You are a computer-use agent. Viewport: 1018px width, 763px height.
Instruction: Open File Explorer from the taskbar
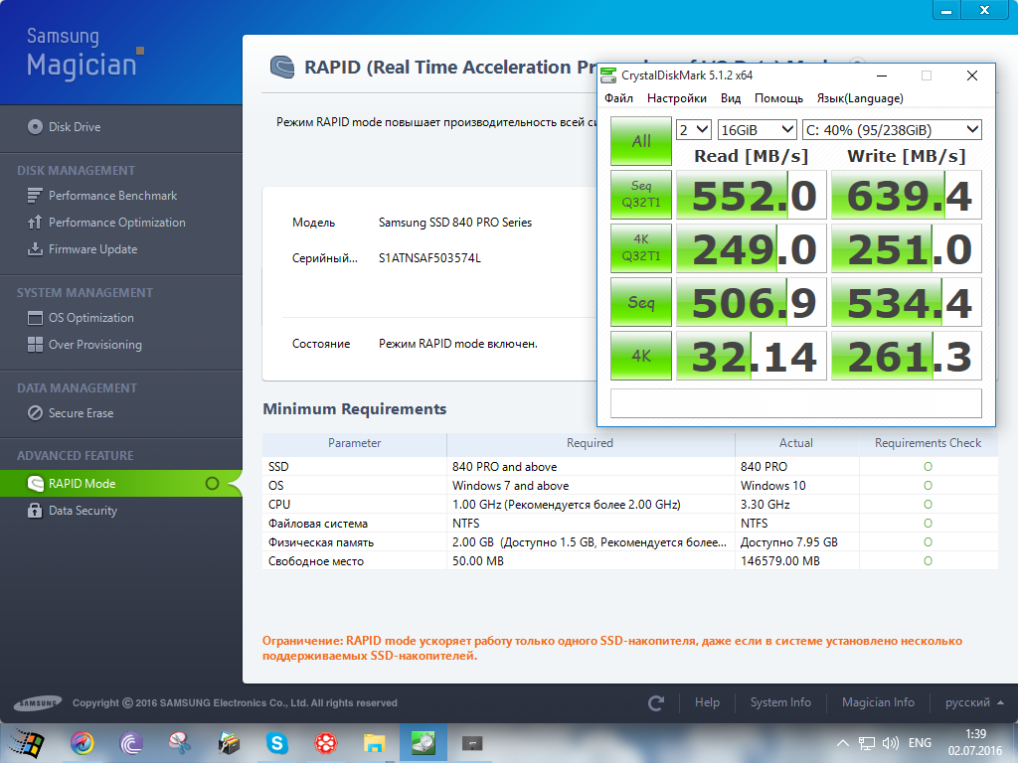(375, 743)
